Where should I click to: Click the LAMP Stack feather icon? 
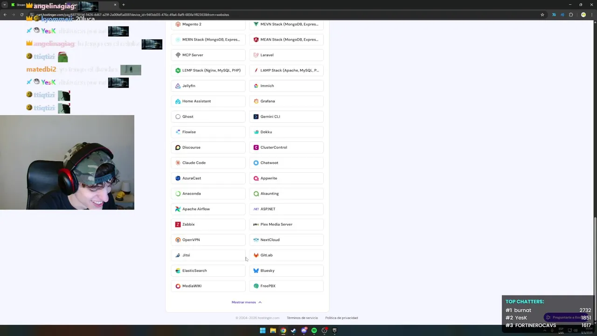[256, 70]
